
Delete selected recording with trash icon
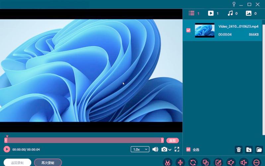(239, 150)
